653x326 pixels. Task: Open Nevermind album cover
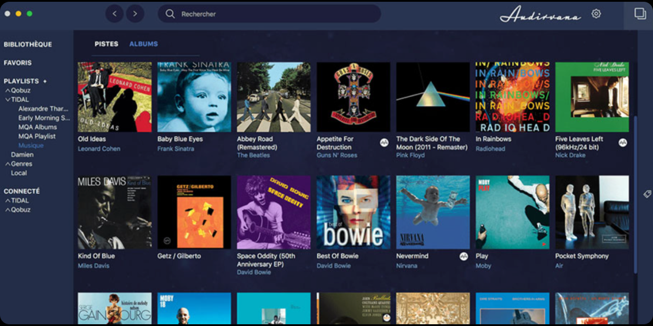click(433, 212)
